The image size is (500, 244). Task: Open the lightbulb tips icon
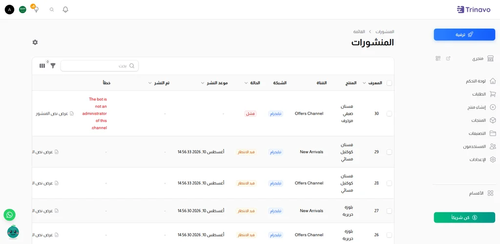coord(36,9)
